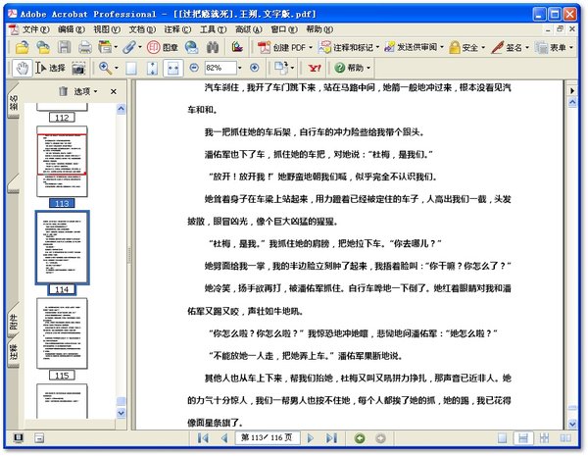This screenshot has width=588, height=456.
Task: Switch to actual size page view
Action: click(131, 69)
